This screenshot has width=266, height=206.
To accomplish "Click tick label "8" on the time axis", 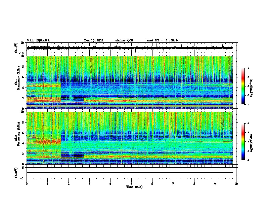I will [x=194, y=184].
